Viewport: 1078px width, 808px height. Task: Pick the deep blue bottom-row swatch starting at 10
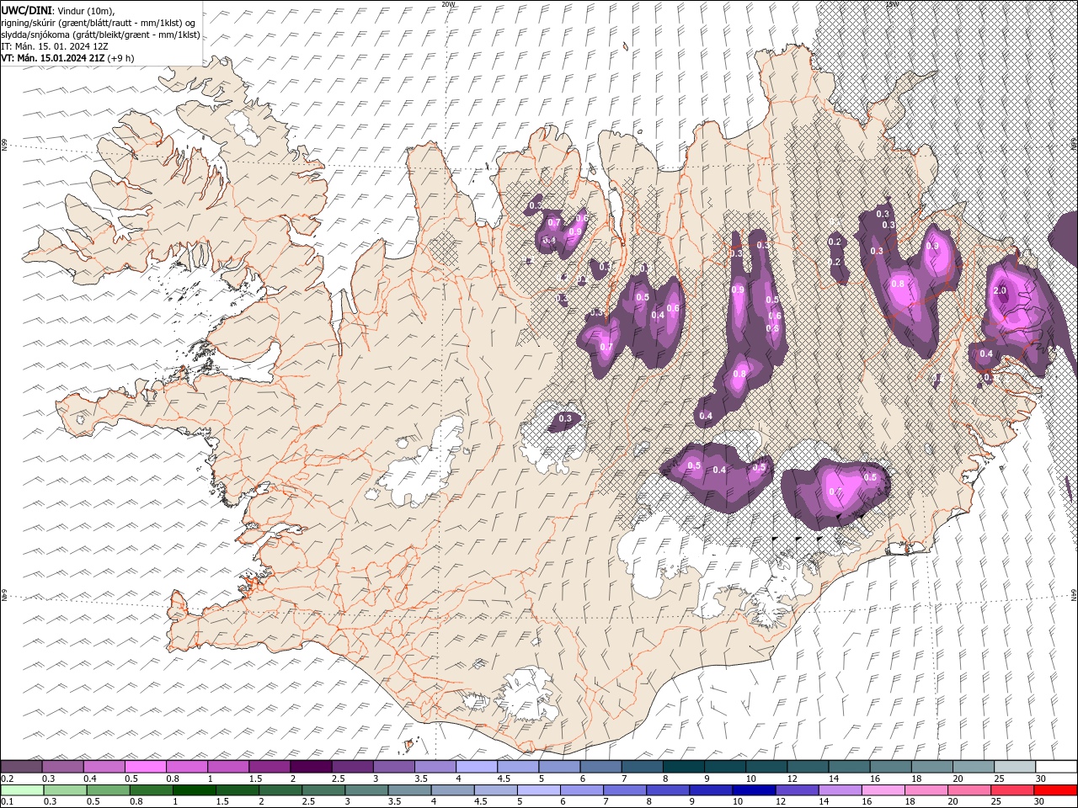click(x=754, y=790)
